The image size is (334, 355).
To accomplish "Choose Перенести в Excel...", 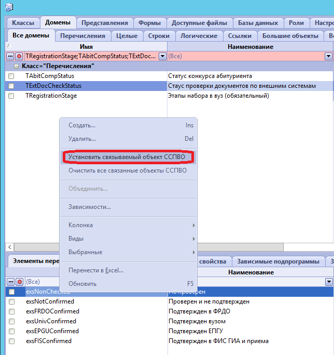I will click(128, 270).
